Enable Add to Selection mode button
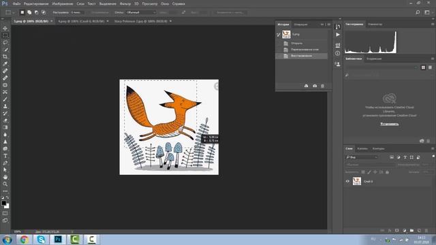Viewport: 436px width, 245px height. point(29,12)
